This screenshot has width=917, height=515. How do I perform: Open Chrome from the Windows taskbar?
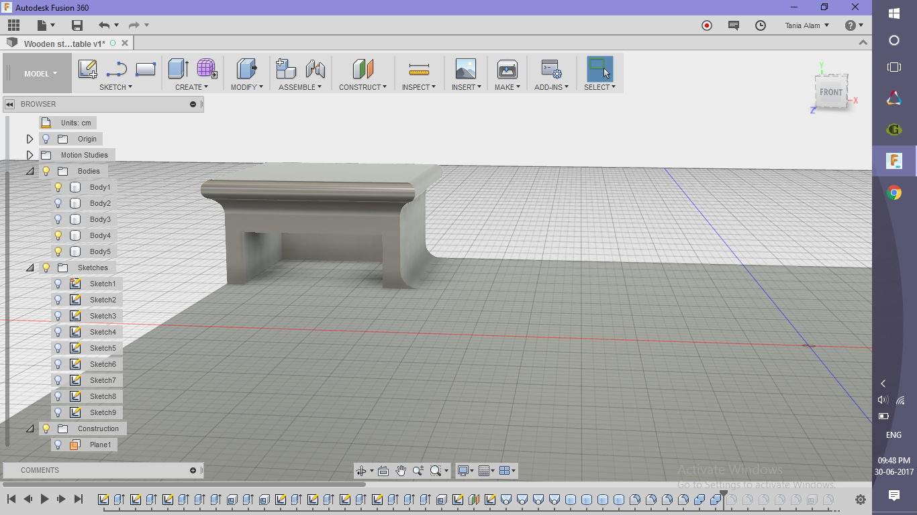click(894, 193)
